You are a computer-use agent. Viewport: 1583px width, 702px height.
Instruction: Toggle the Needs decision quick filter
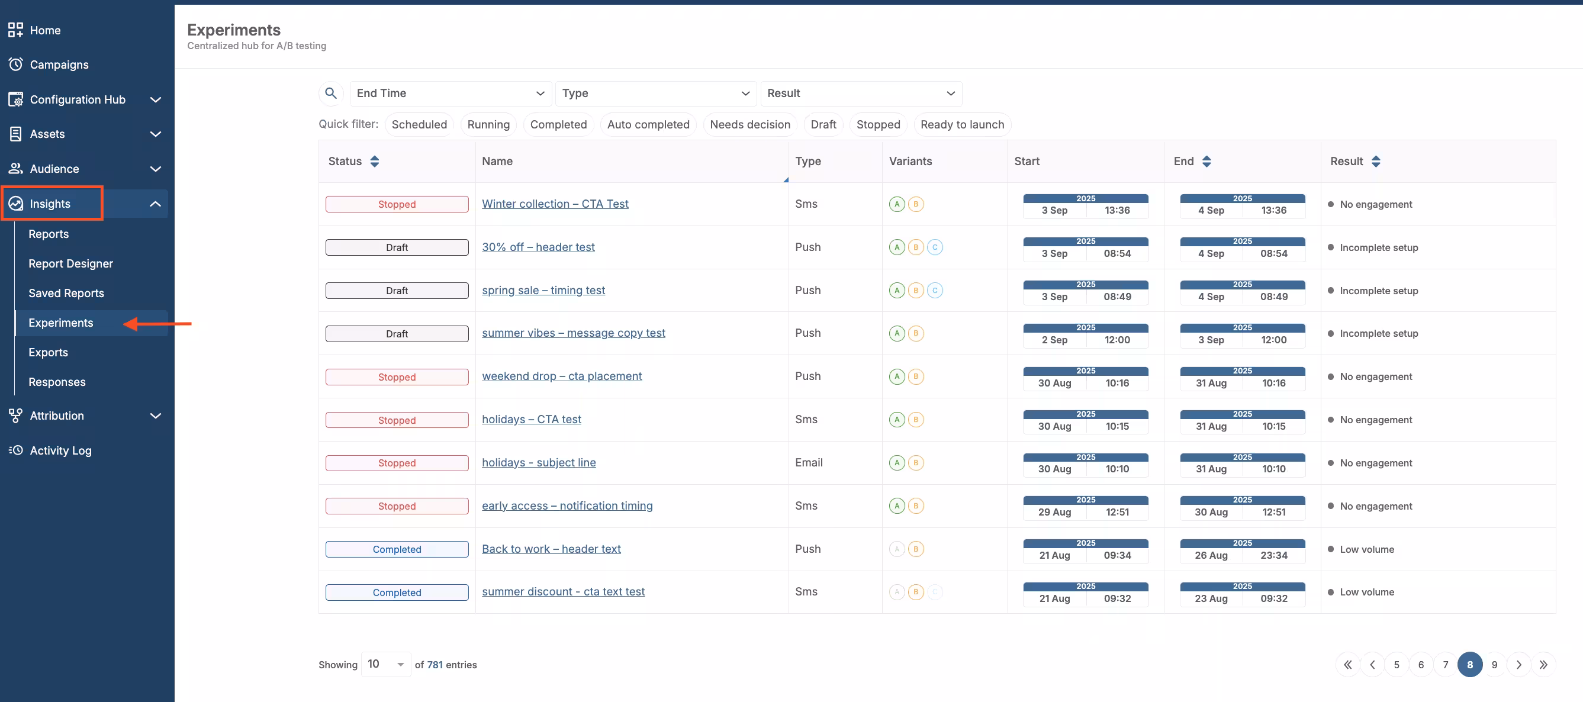pyautogui.click(x=749, y=125)
